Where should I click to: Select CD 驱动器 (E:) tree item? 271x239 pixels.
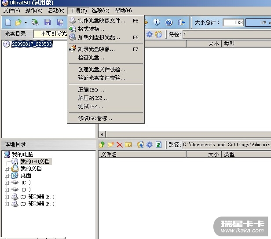37,197
